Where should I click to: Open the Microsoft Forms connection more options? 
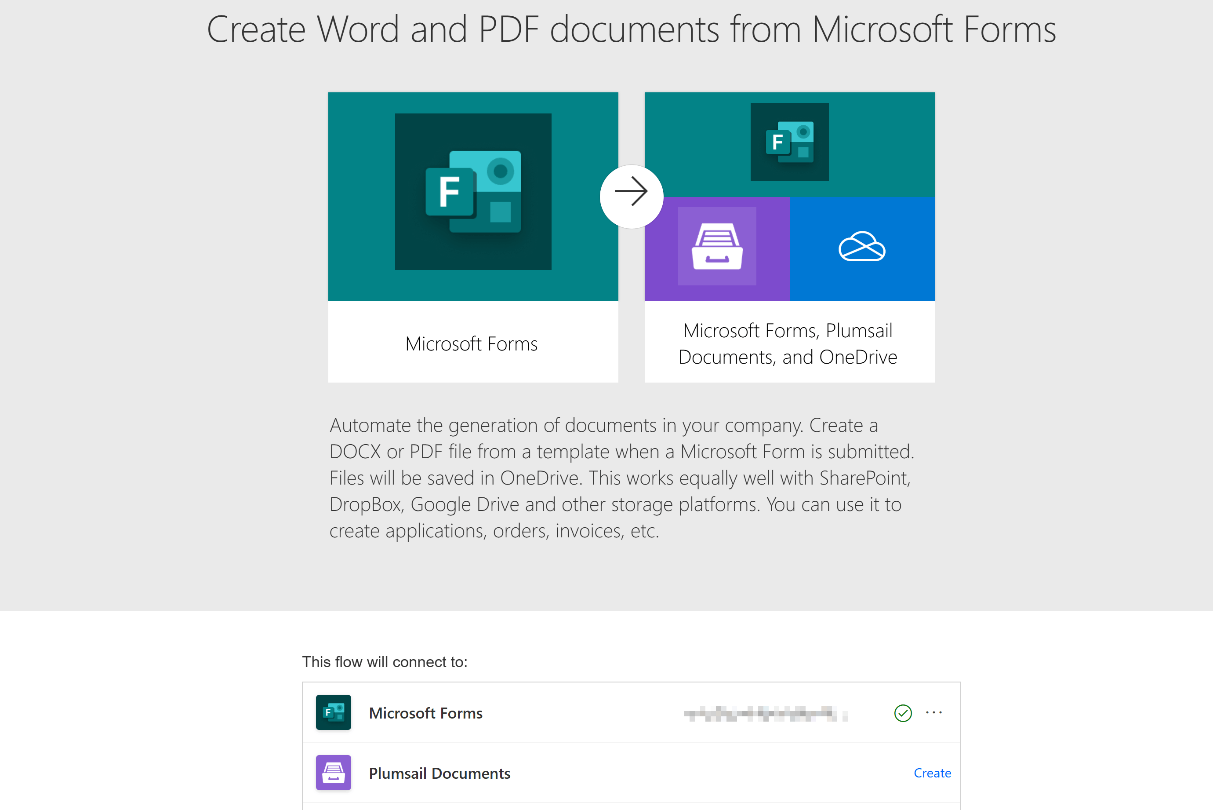tap(934, 712)
